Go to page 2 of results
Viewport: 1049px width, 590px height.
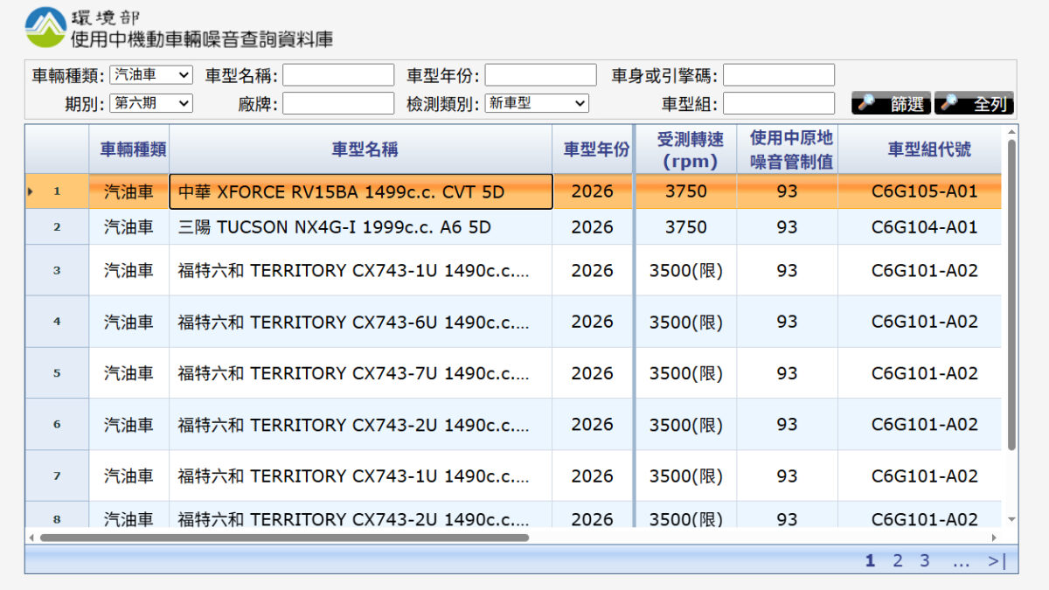click(x=897, y=561)
